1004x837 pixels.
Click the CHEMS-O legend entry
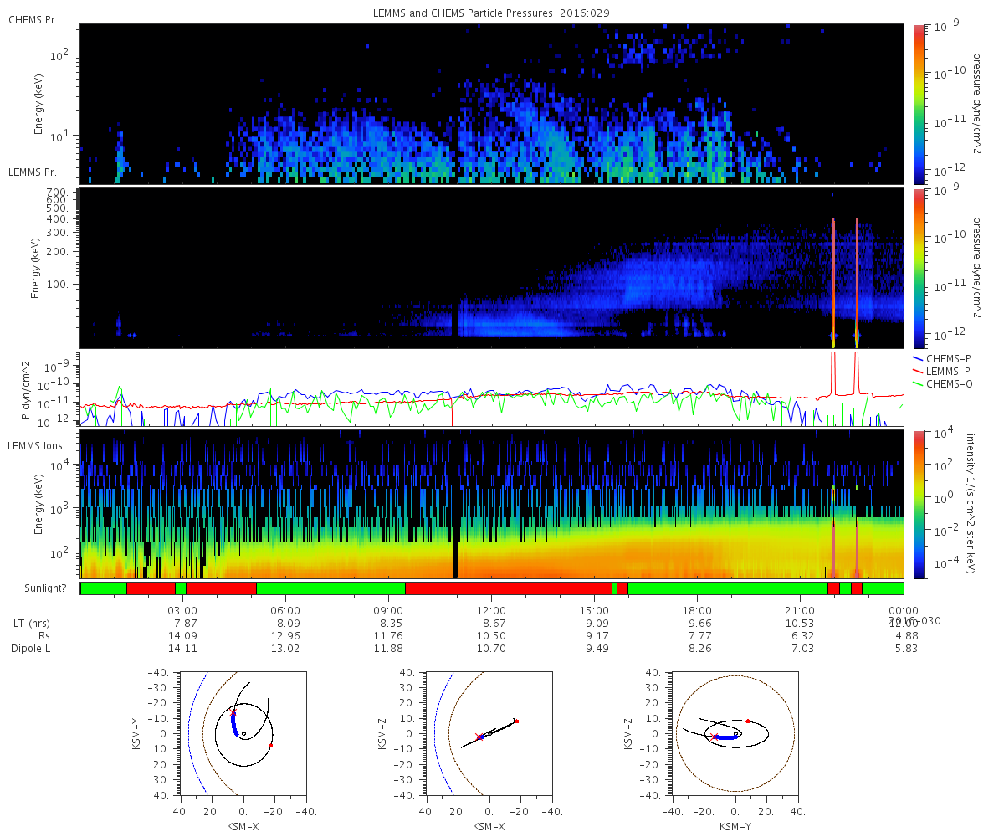(x=944, y=383)
